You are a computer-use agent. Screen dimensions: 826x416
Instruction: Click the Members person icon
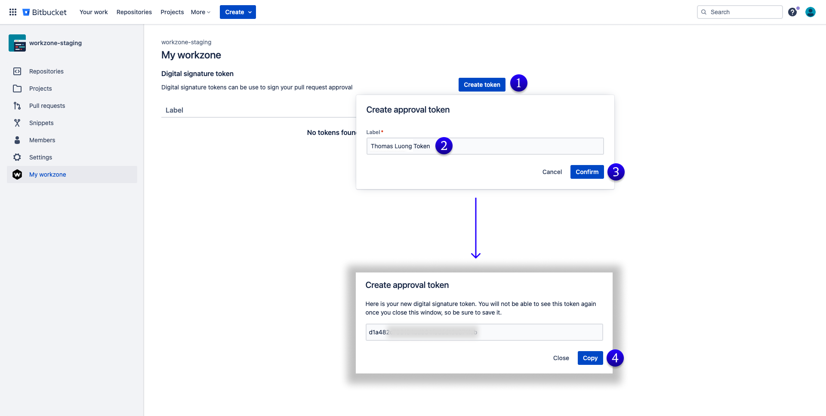[17, 140]
